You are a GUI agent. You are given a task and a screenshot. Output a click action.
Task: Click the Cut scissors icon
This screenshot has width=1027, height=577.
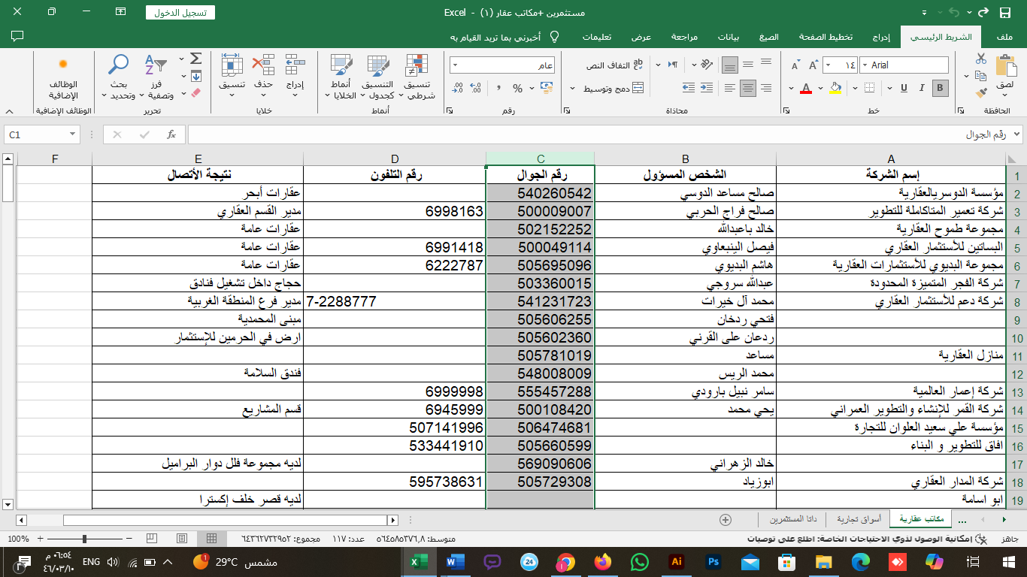tap(981, 59)
